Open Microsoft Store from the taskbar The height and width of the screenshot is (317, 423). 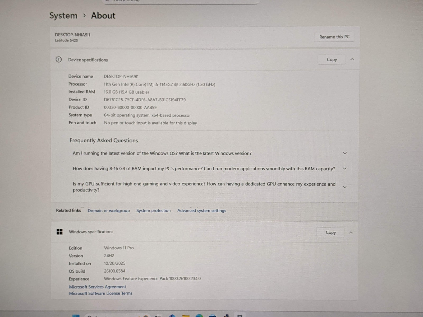[x=213, y=316]
